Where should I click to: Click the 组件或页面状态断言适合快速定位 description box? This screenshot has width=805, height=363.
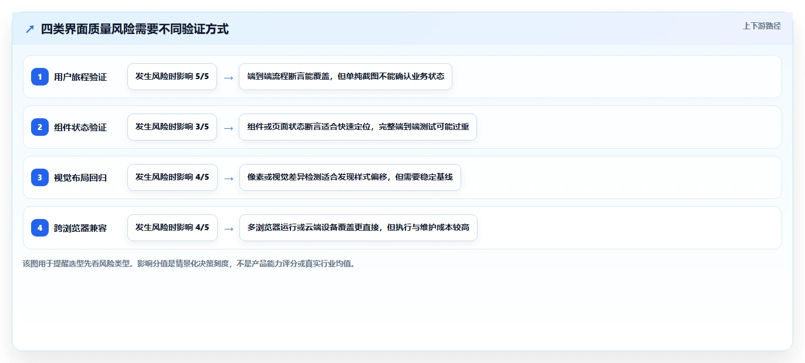pos(358,127)
